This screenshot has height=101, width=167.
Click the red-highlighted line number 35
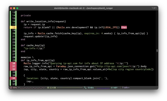(x=13, y=78)
